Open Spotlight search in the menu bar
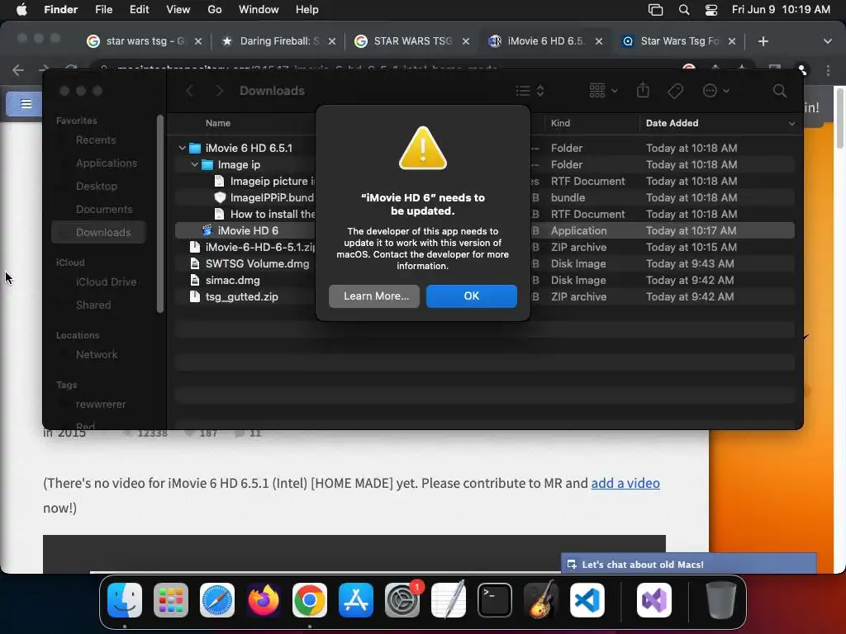The image size is (846, 634). tap(683, 10)
